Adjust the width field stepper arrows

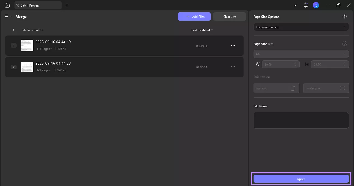tap(295, 64)
